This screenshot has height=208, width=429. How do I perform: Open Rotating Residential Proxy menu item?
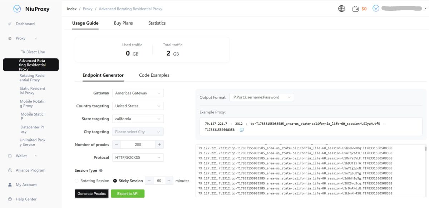point(32,78)
